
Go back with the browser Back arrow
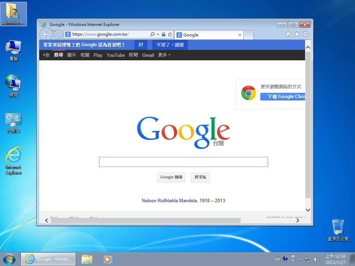[46, 34]
